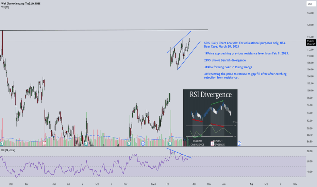Select the Walt Disney Company symbol legend

pos(21,4)
